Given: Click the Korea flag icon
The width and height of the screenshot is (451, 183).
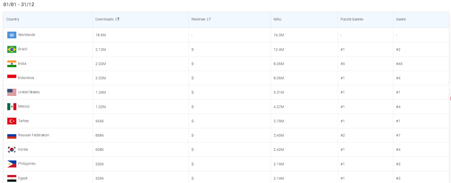Looking at the screenshot, I should pyautogui.click(x=12, y=150).
